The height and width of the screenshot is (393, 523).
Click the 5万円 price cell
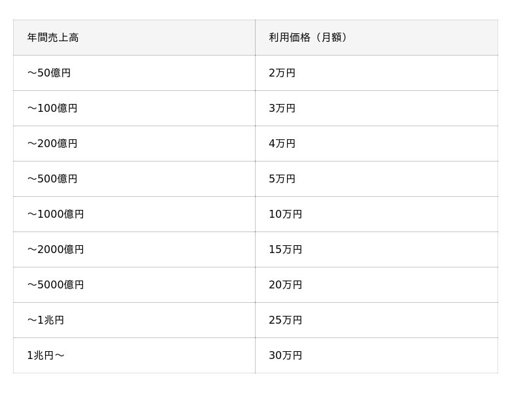click(x=377, y=179)
